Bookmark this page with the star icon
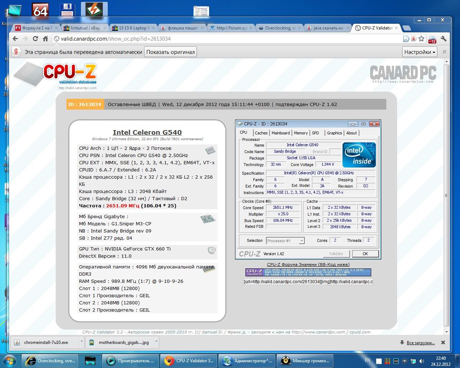460x368 pixels. [422, 38]
